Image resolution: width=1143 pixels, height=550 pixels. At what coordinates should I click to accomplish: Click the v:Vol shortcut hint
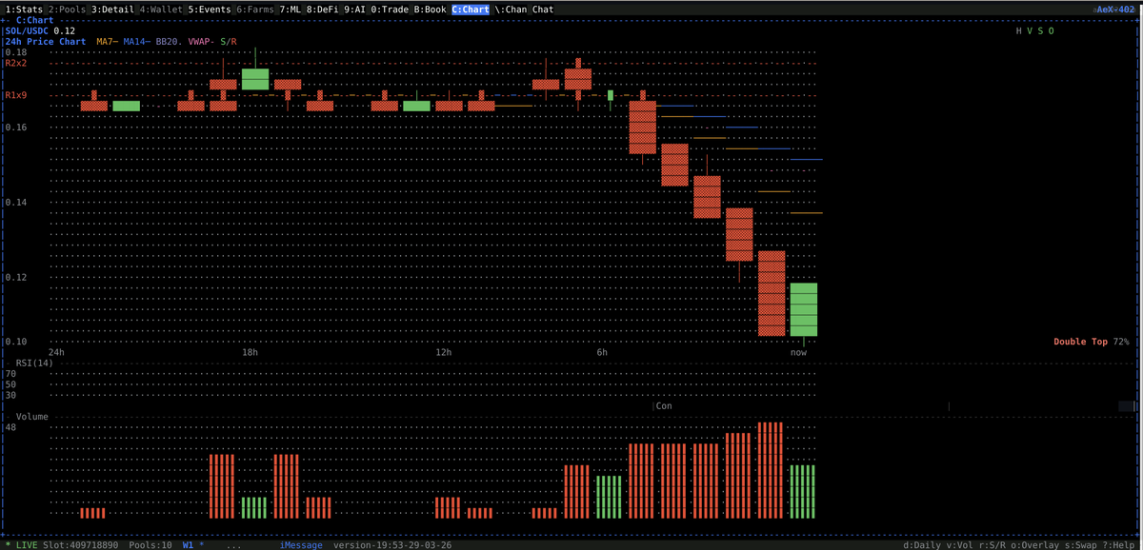959,545
